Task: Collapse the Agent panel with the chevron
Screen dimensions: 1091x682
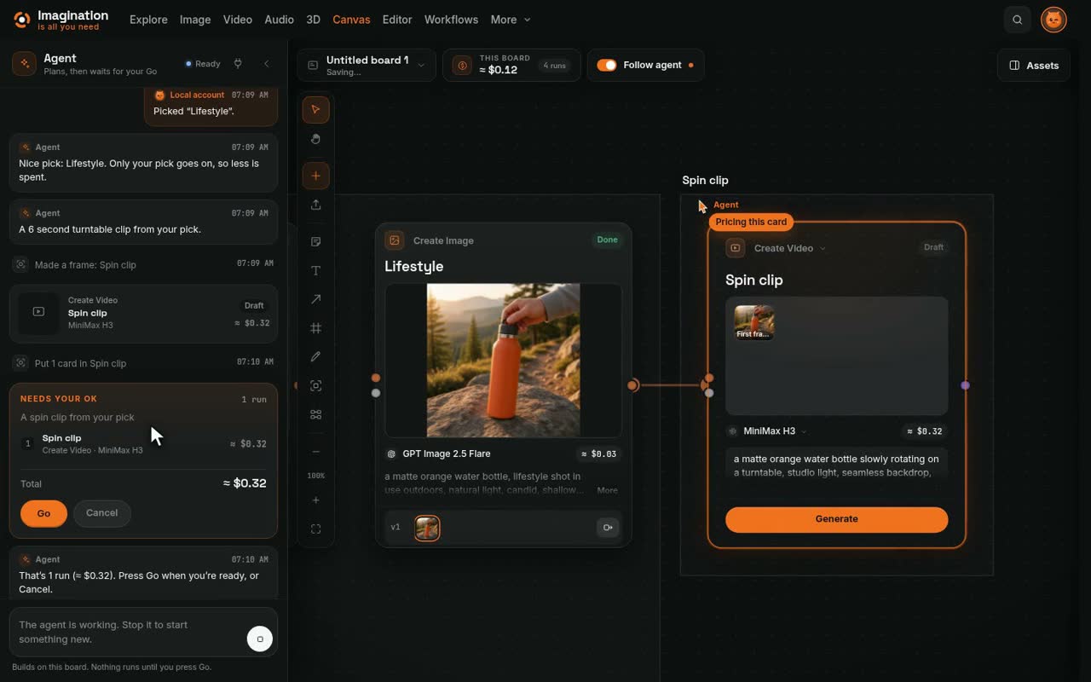Action: coord(266,64)
